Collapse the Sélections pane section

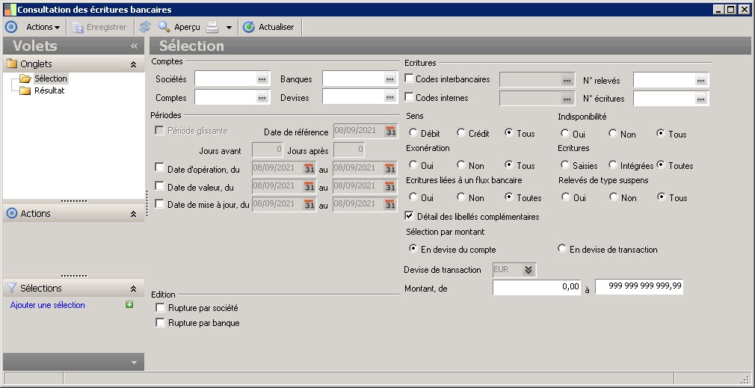coord(133,289)
